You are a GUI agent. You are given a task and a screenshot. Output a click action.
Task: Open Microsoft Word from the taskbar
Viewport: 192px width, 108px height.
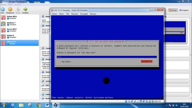pyautogui.click(x=47, y=105)
